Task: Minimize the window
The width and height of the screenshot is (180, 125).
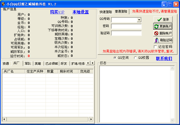Action: (x=164, y=4)
